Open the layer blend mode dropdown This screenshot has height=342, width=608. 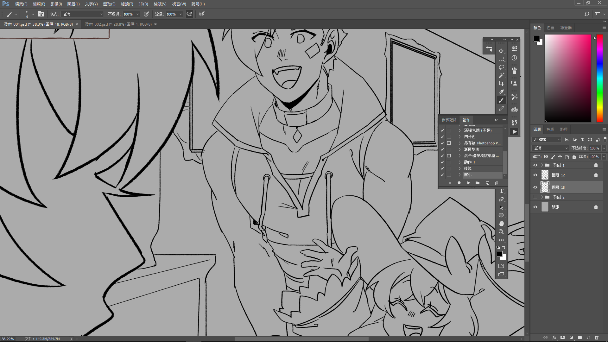click(551, 148)
